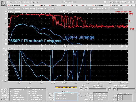This screenshot has width=136, height=102.
Task: Click the 650P-Fullrange trace label
Action: click(80, 37)
